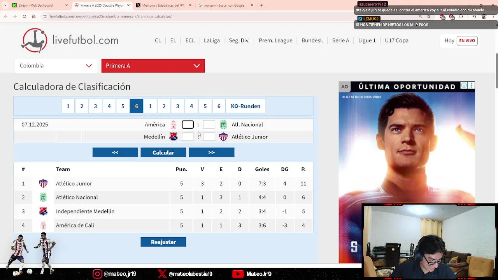Open Independiente Medellín team name in standings
This screenshot has width=498, height=280.
pos(85,212)
